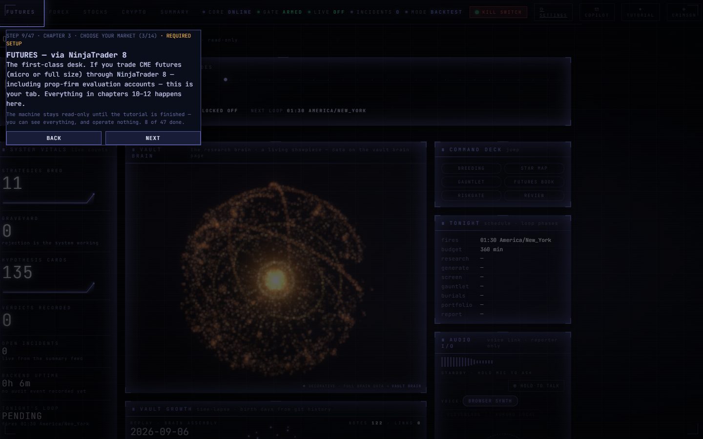The width and height of the screenshot is (703, 439).
Task: Open the Settings icon button
Action: tap(553, 12)
